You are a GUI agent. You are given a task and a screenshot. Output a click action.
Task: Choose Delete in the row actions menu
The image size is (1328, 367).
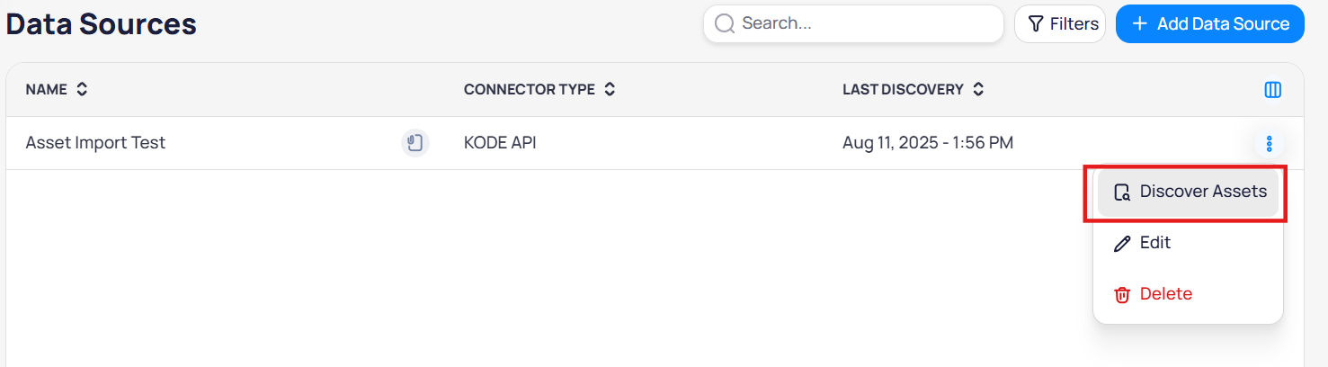pyautogui.click(x=1165, y=294)
